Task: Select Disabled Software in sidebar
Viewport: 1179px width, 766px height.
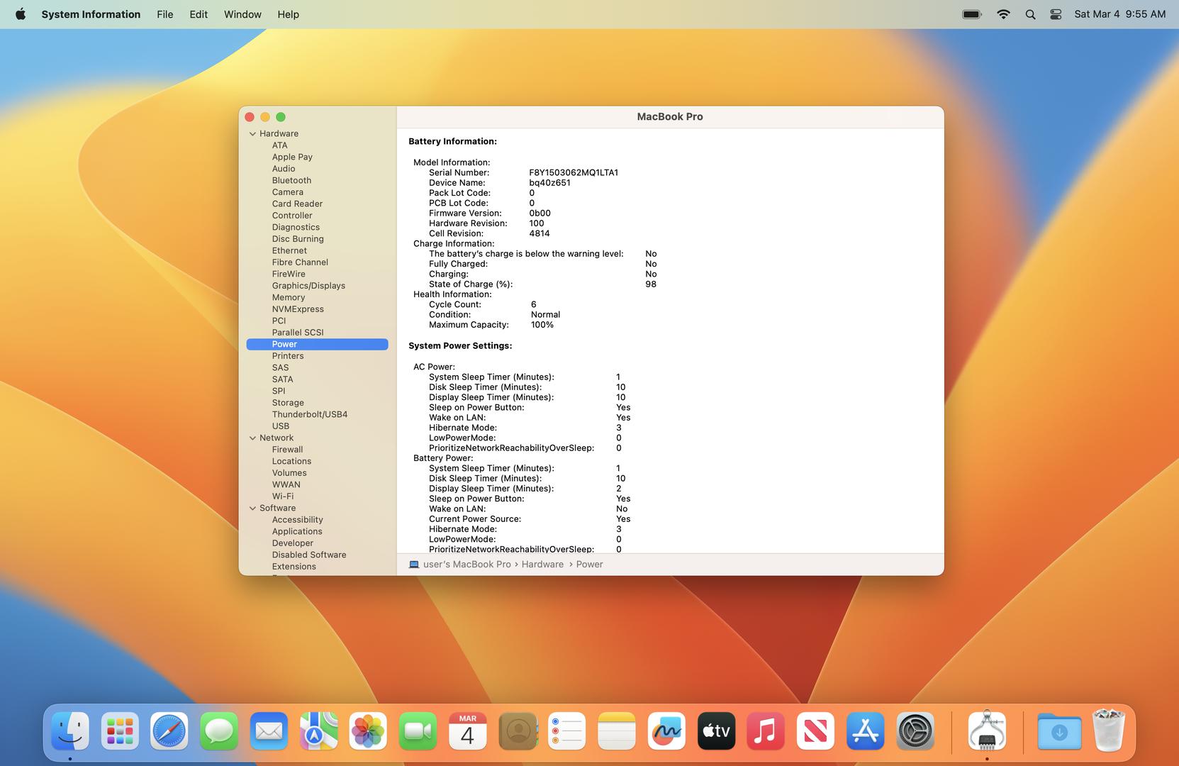Action: pos(309,555)
